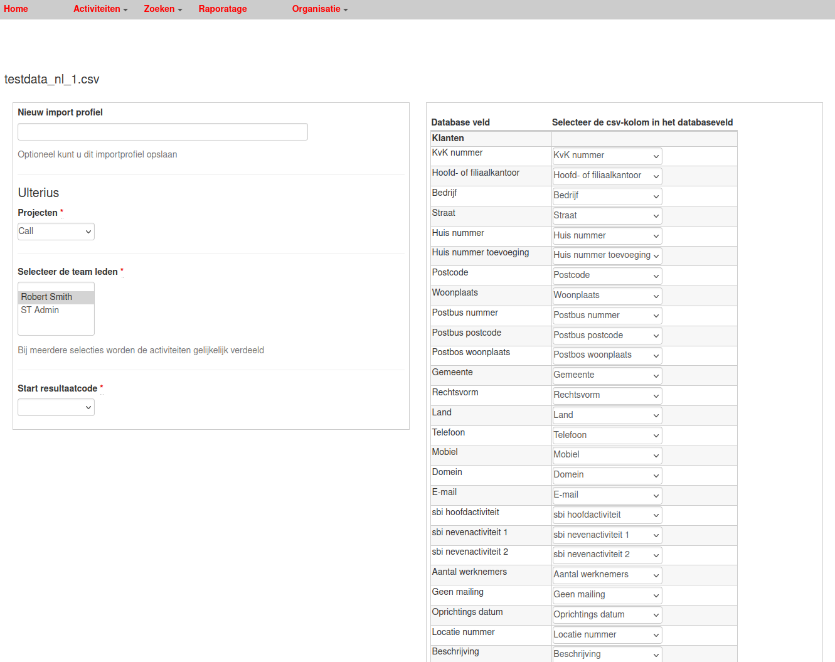Open the Woonplaats mapping dropdown

pyautogui.click(x=607, y=296)
